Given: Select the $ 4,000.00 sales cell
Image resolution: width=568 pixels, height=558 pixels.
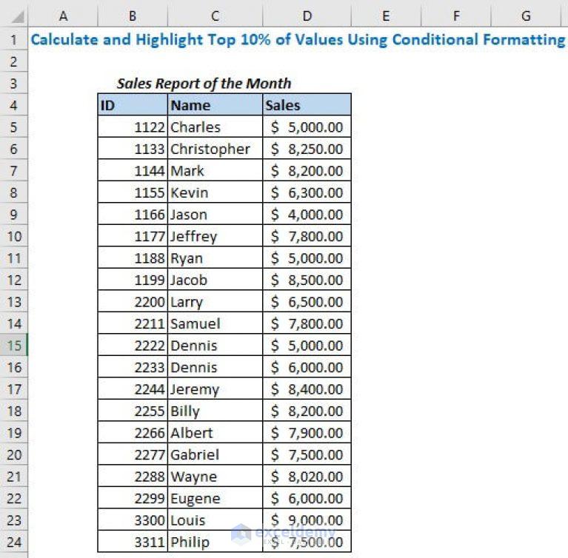Looking at the screenshot, I should [307, 215].
